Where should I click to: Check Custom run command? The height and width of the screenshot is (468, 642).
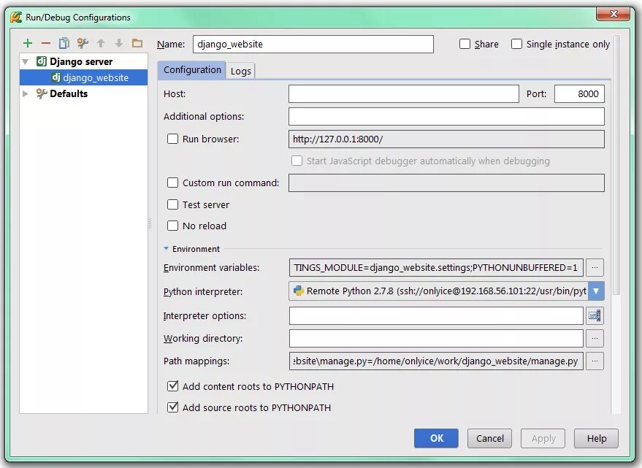tap(173, 183)
